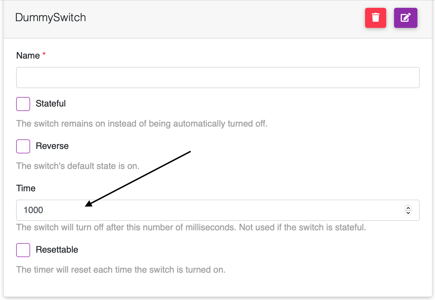Viewport: 435px width, 300px height.
Task: Click the Name field label
Action: tap(28, 55)
